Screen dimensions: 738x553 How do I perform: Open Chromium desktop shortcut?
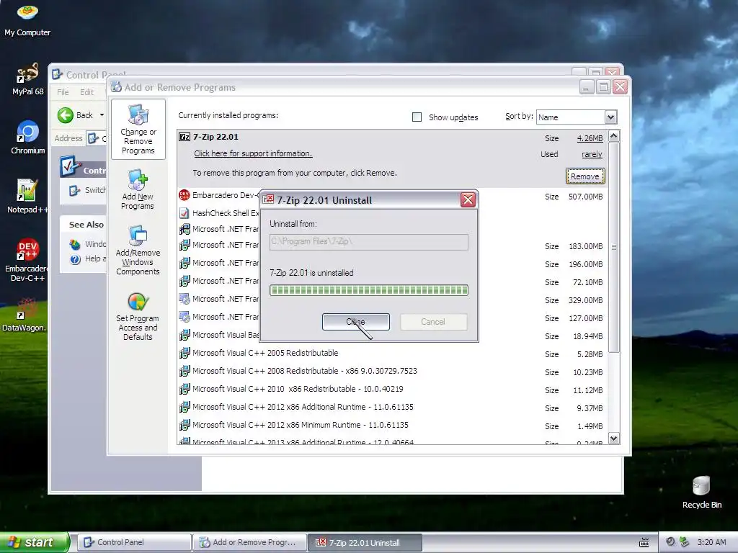tap(27, 138)
